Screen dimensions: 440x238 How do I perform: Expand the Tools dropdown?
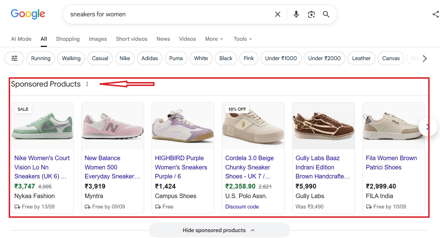tap(243, 39)
